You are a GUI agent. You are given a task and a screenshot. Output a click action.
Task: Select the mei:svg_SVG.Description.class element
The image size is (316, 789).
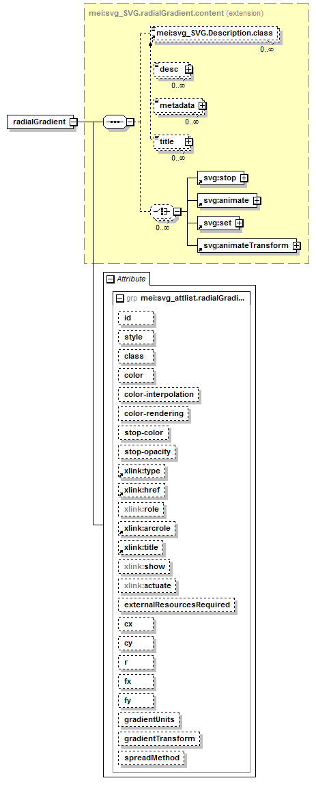(x=214, y=33)
